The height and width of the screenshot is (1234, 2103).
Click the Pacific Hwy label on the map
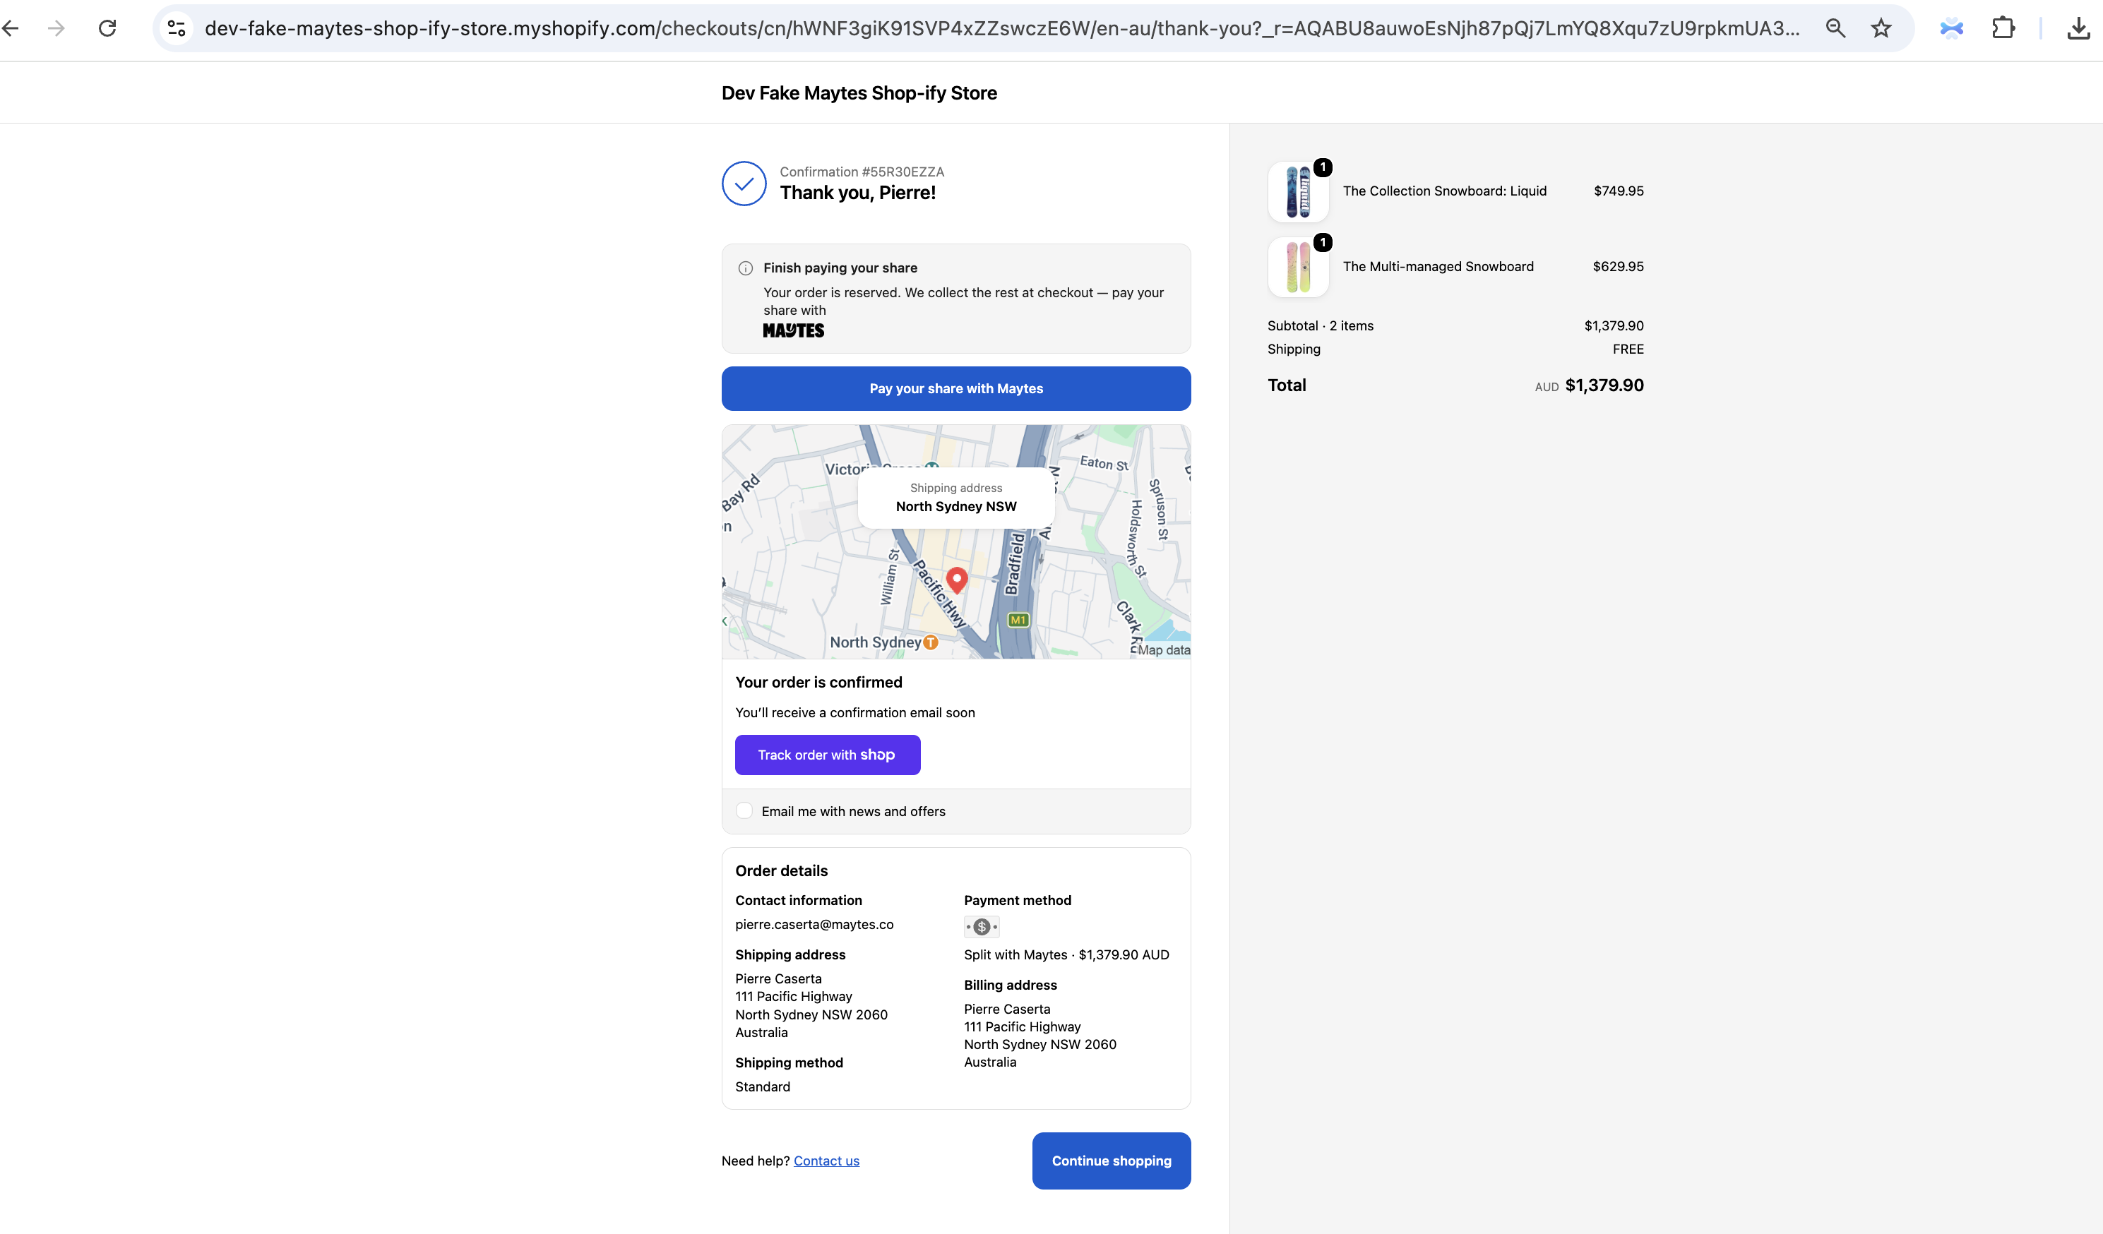click(940, 594)
